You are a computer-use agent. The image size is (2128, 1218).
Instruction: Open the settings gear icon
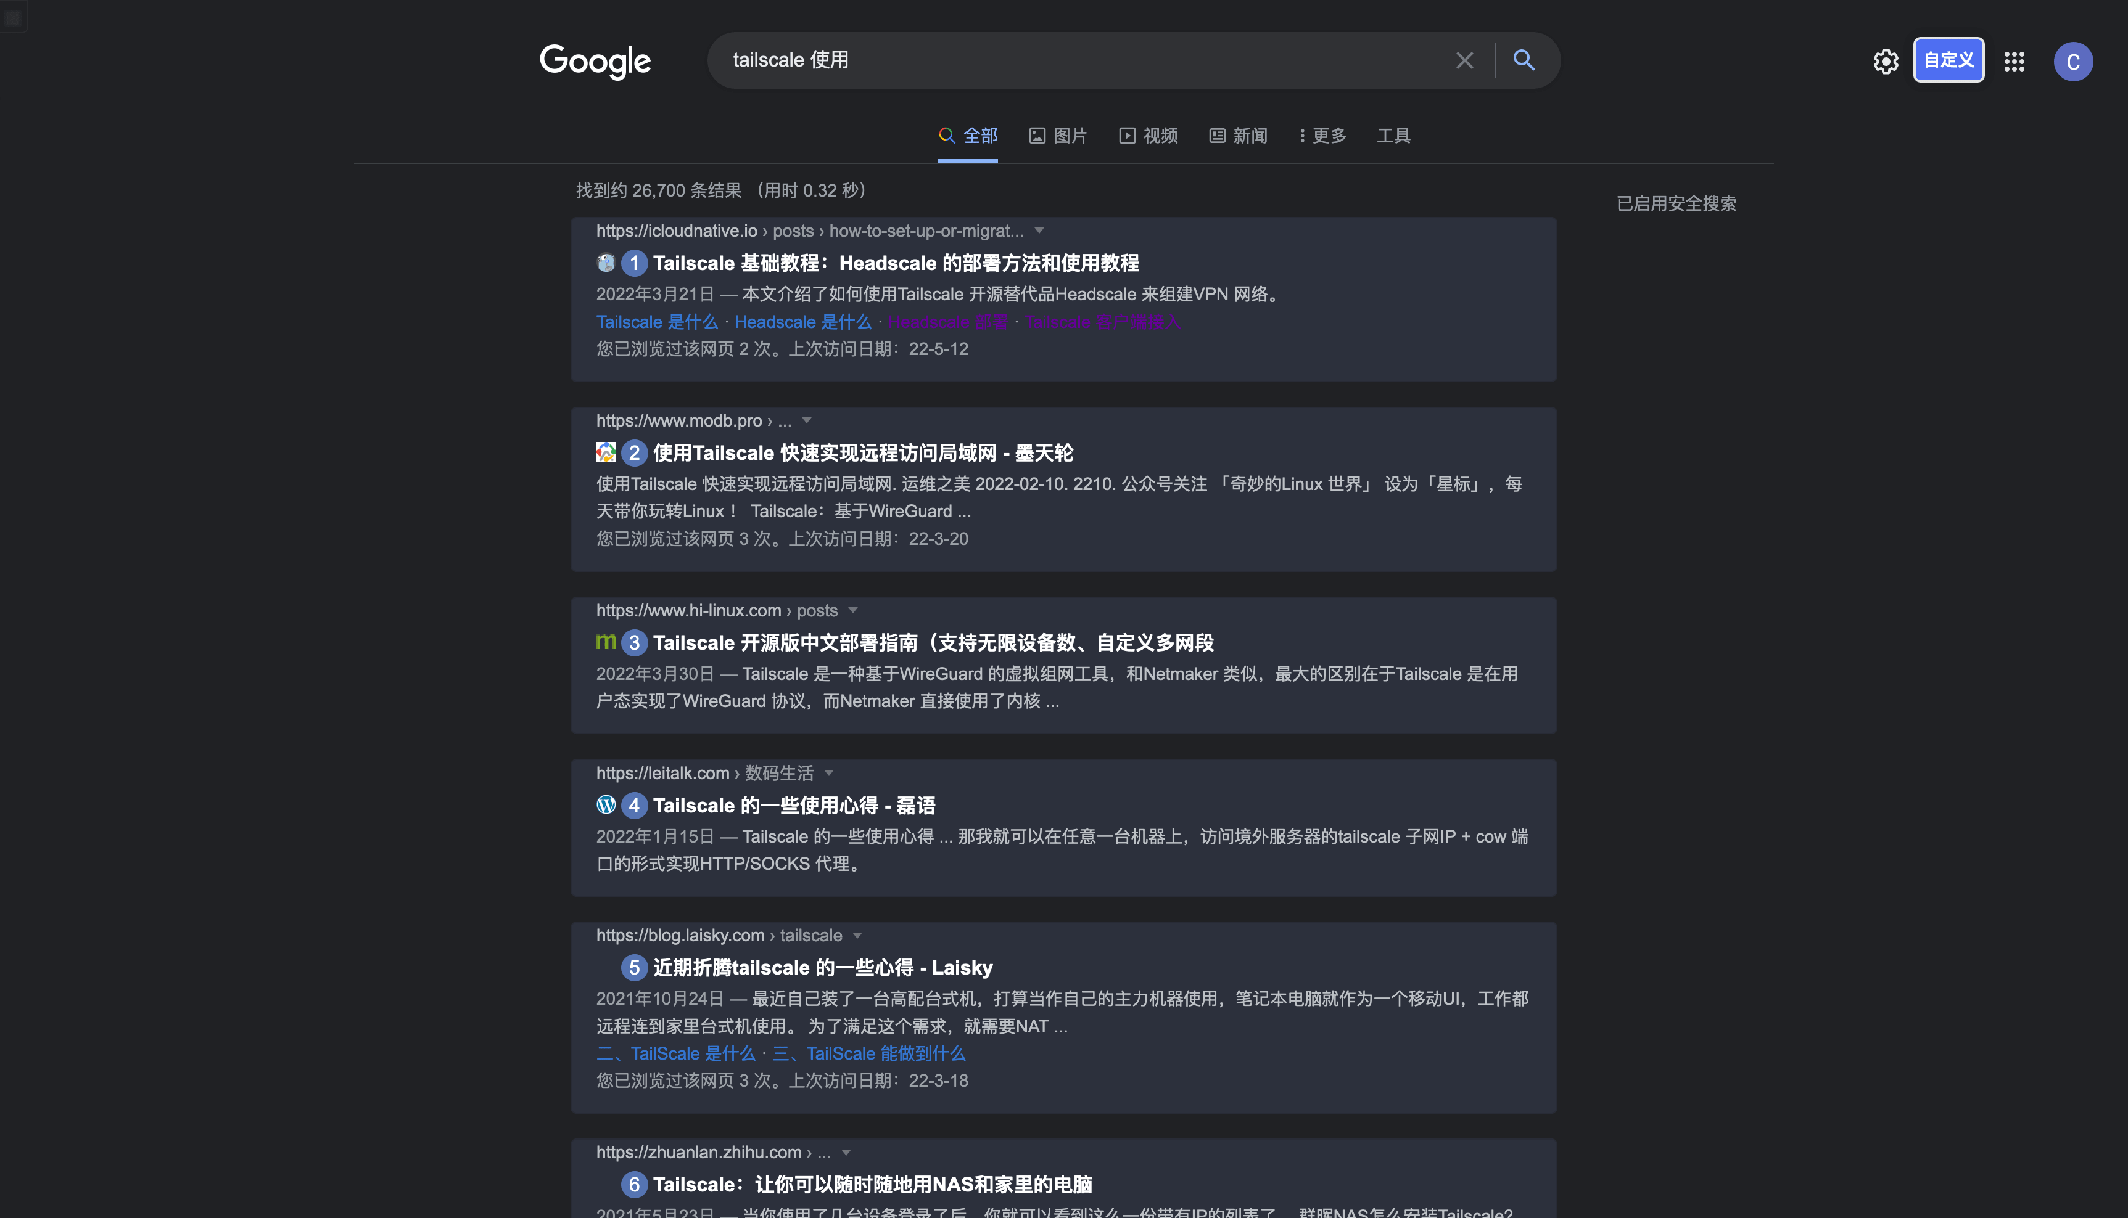pyautogui.click(x=1885, y=61)
